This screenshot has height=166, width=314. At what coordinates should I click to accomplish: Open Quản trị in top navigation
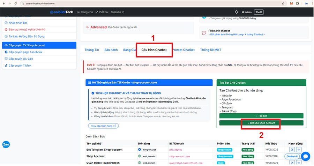click(x=117, y=12)
